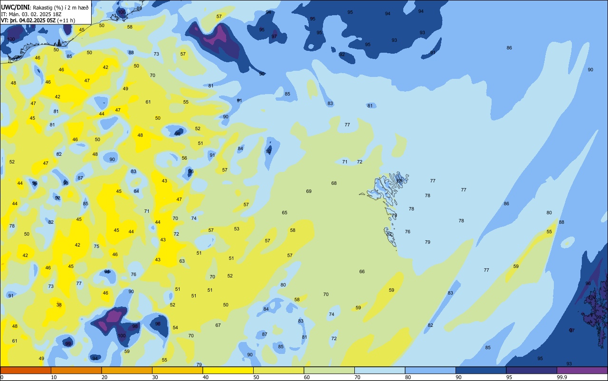Click the map humidity value "75"
The height and width of the screenshot is (381, 608).
pyautogui.click(x=96, y=247)
